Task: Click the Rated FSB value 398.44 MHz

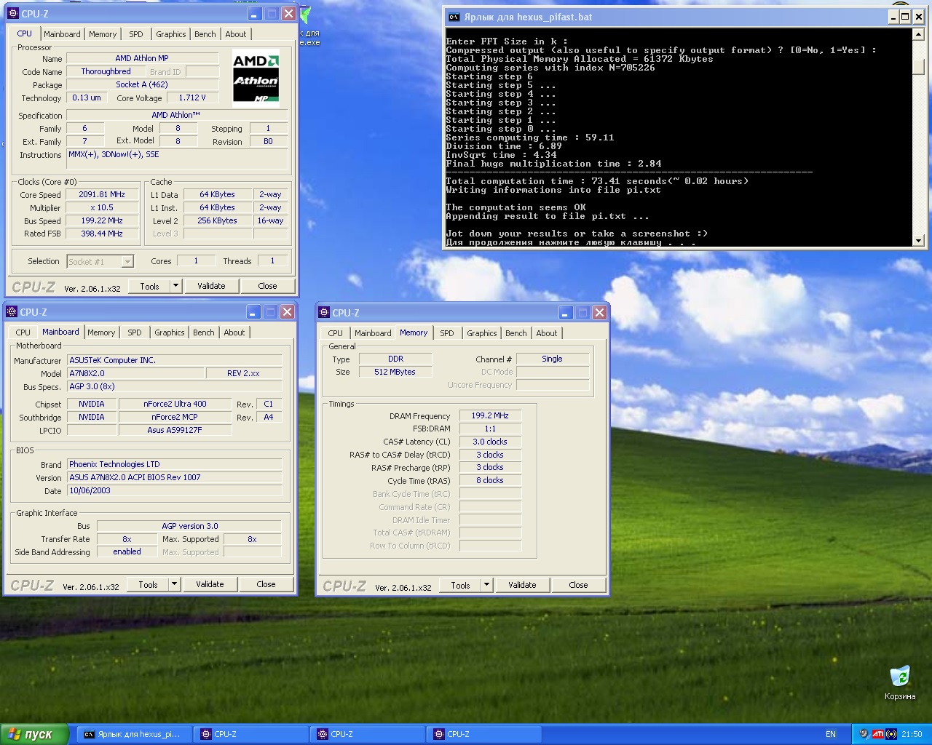Action: (x=102, y=234)
